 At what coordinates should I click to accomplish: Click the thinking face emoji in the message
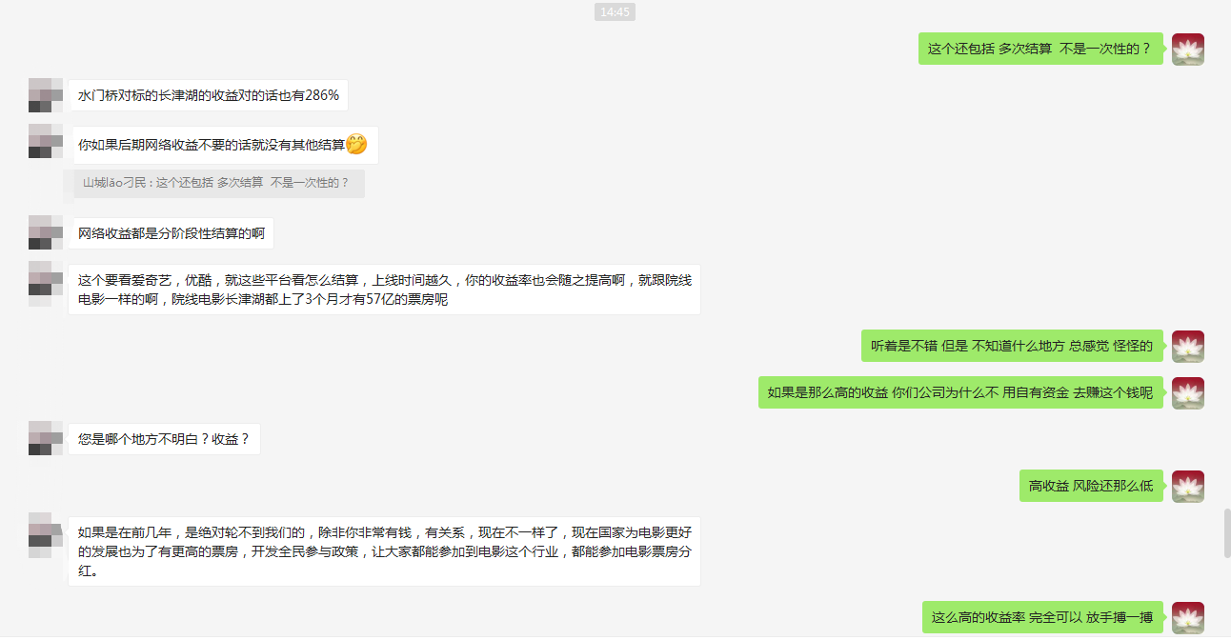[x=356, y=145]
